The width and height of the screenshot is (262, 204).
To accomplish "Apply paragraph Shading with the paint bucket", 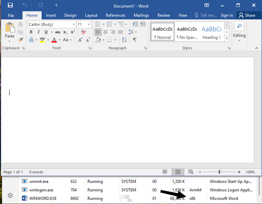I will pos(98,40).
